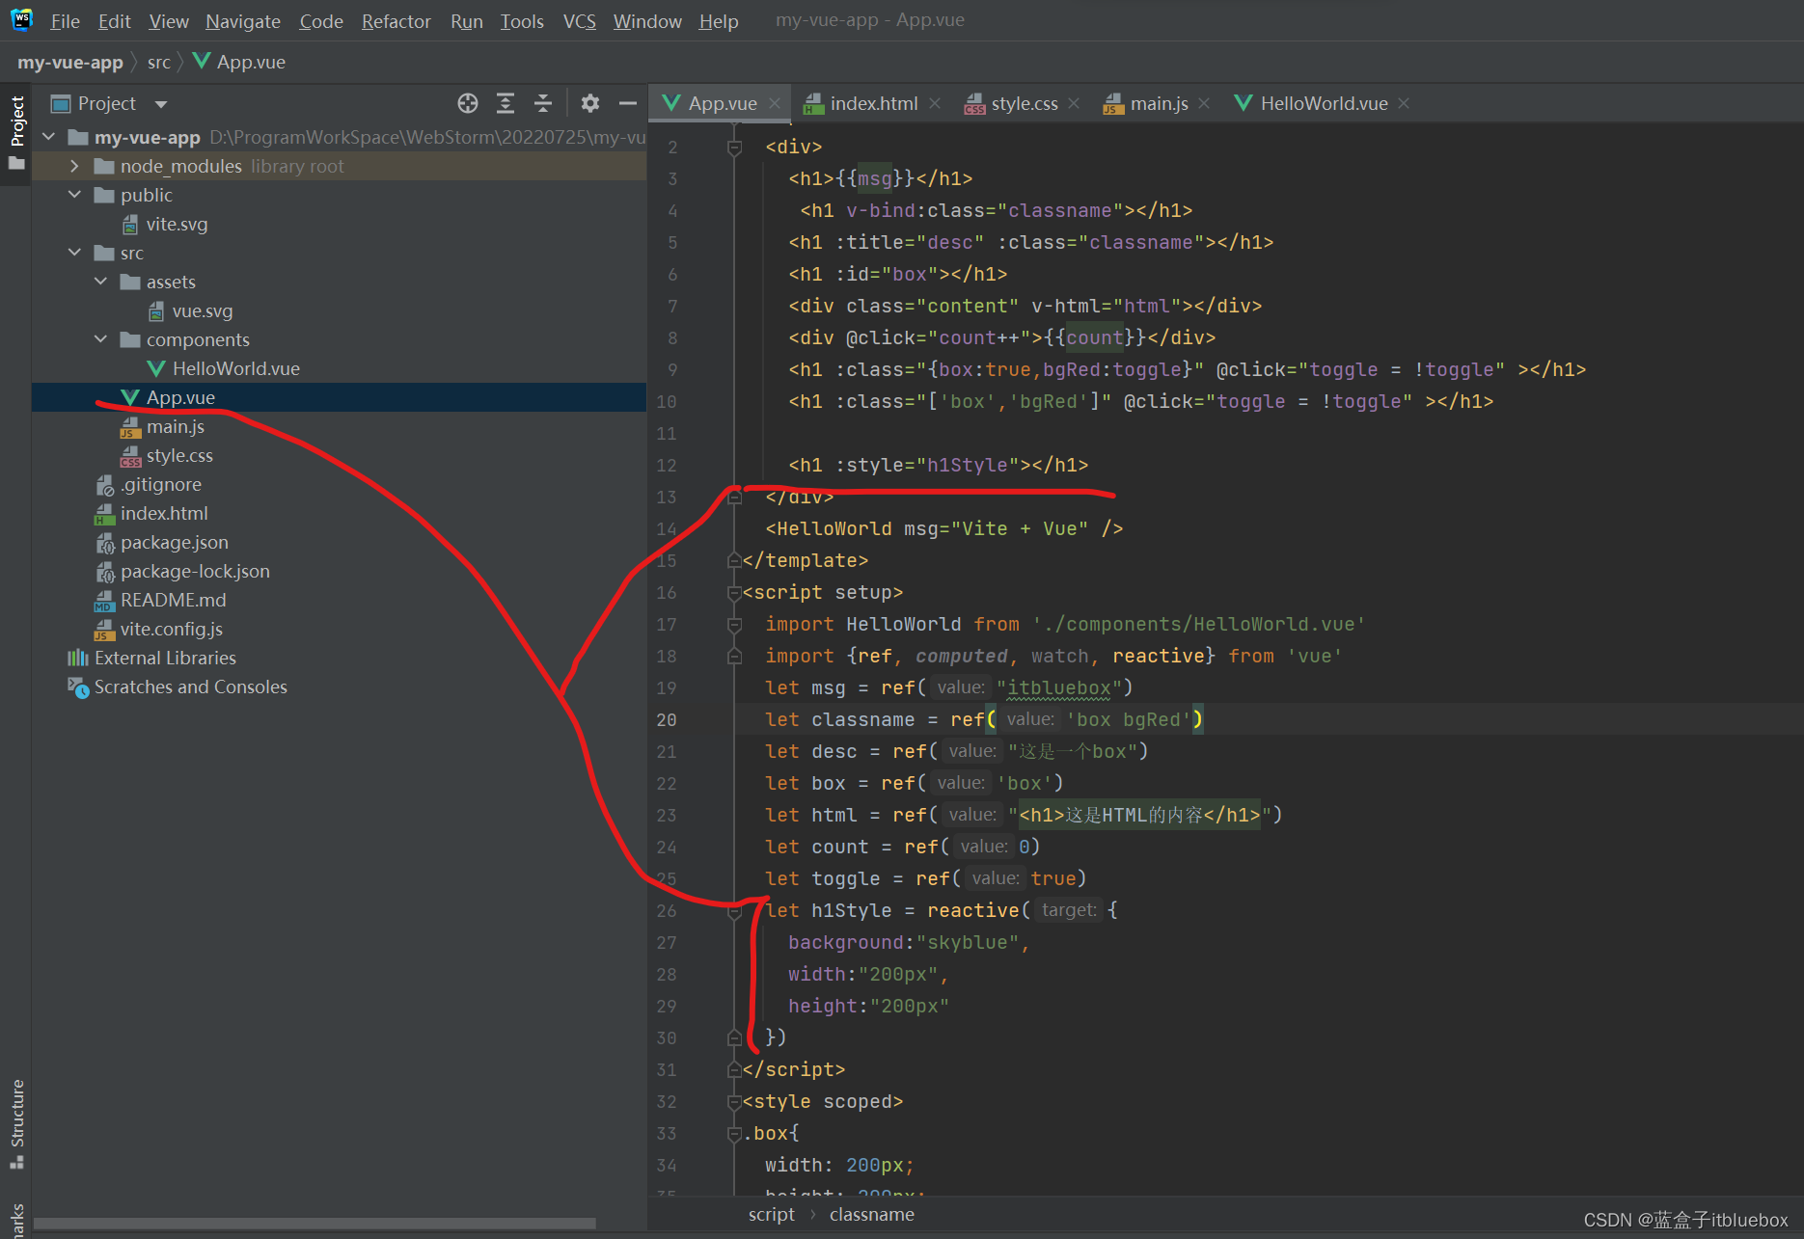1804x1239 pixels.
Task: Select vite.config.js in the project tree
Action: pos(171,629)
